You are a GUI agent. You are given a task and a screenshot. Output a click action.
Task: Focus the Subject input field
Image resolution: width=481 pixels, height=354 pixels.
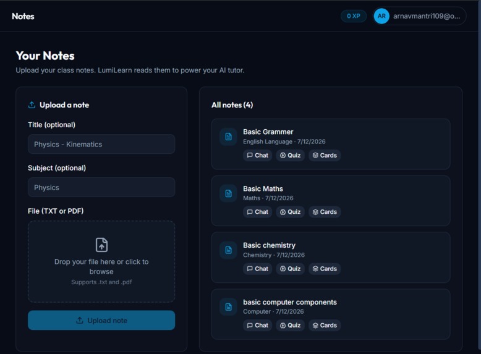coord(101,187)
